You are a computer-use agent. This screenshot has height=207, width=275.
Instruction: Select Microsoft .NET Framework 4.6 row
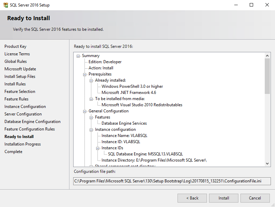point(129,93)
